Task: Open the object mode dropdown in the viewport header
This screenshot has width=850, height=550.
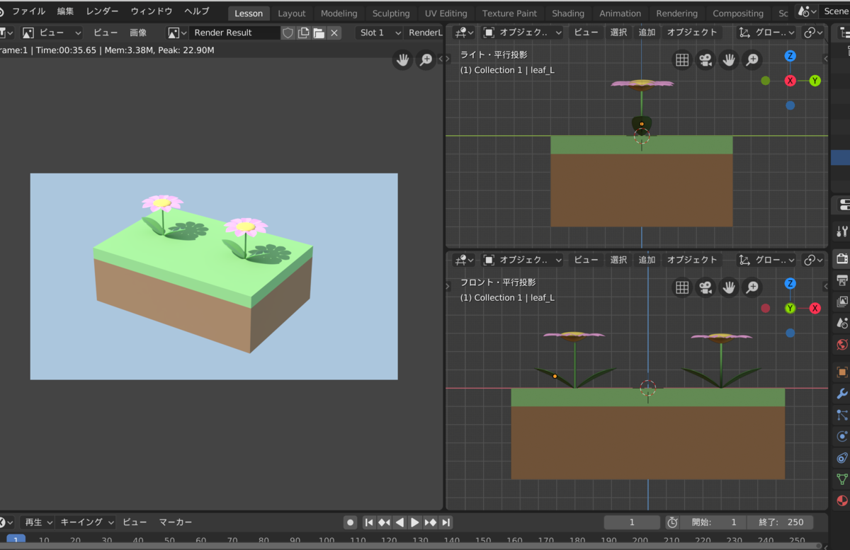Action: tap(522, 32)
